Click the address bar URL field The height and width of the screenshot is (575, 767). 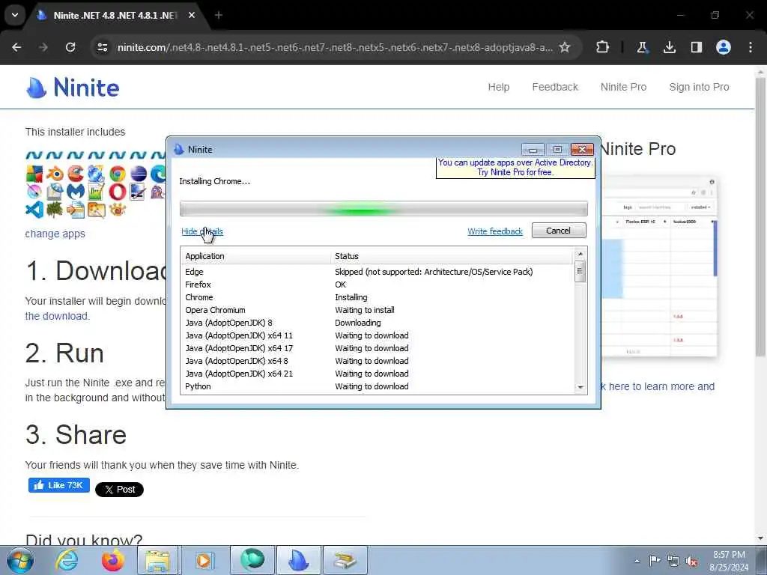335,47
